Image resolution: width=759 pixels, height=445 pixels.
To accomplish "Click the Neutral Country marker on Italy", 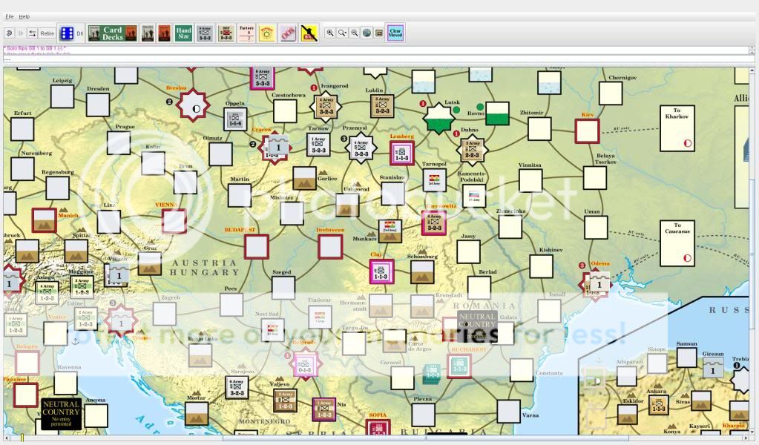I will point(61,414).
